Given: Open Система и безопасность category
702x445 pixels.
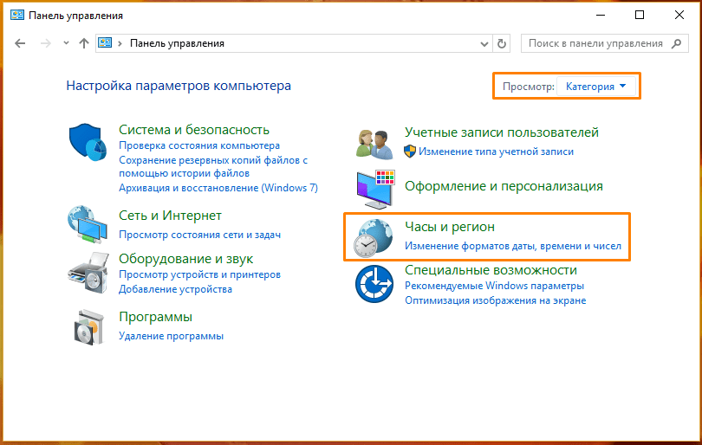Looking at the screenshot, I should (194, 130).
